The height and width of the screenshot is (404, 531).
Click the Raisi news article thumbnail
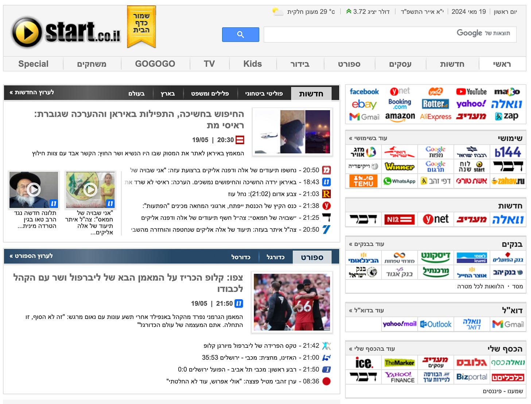pyautogui.click(x=292, y=131)
